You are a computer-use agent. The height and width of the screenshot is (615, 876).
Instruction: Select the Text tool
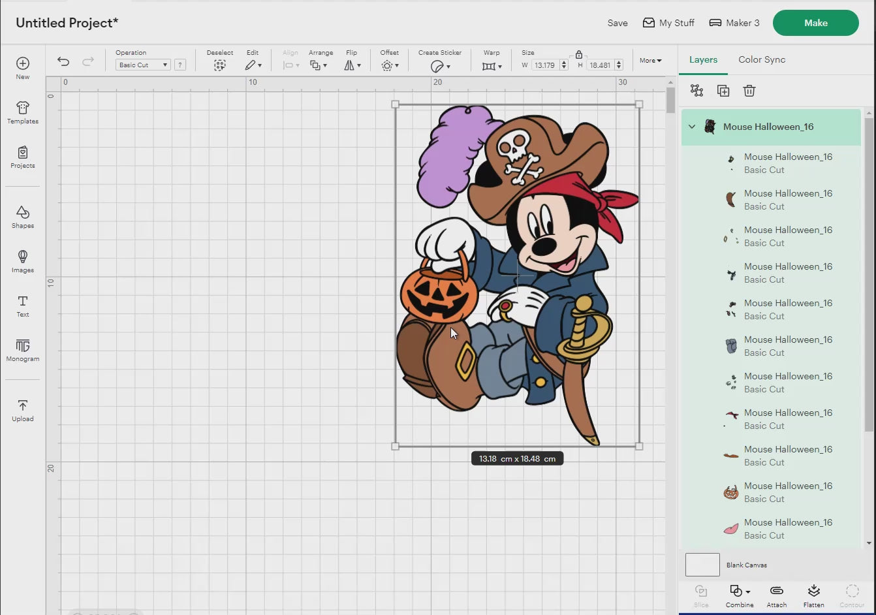click(23, 306)
